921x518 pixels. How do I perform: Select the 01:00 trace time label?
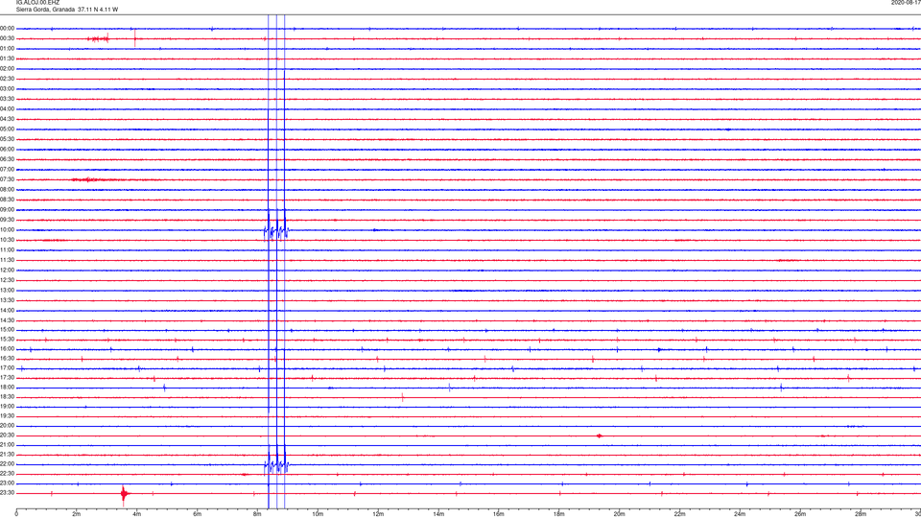click(x=7, y=49)
